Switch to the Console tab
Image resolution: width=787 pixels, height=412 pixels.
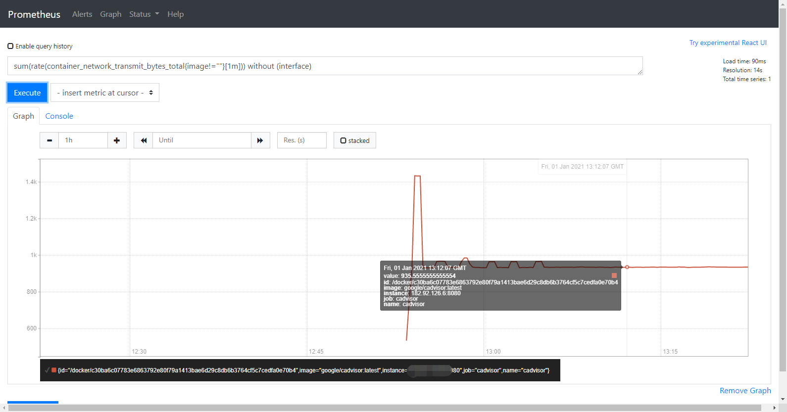point(59,116)
